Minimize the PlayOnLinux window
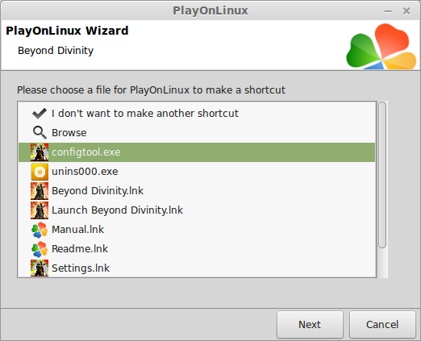The image size is (421, 341). click(388, 11)
